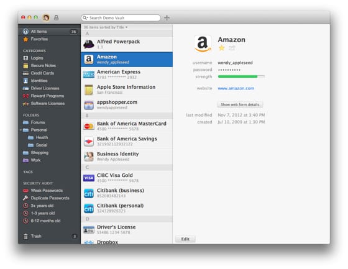
Task: Click the Edit button below the details
Action: coord(185,239)
